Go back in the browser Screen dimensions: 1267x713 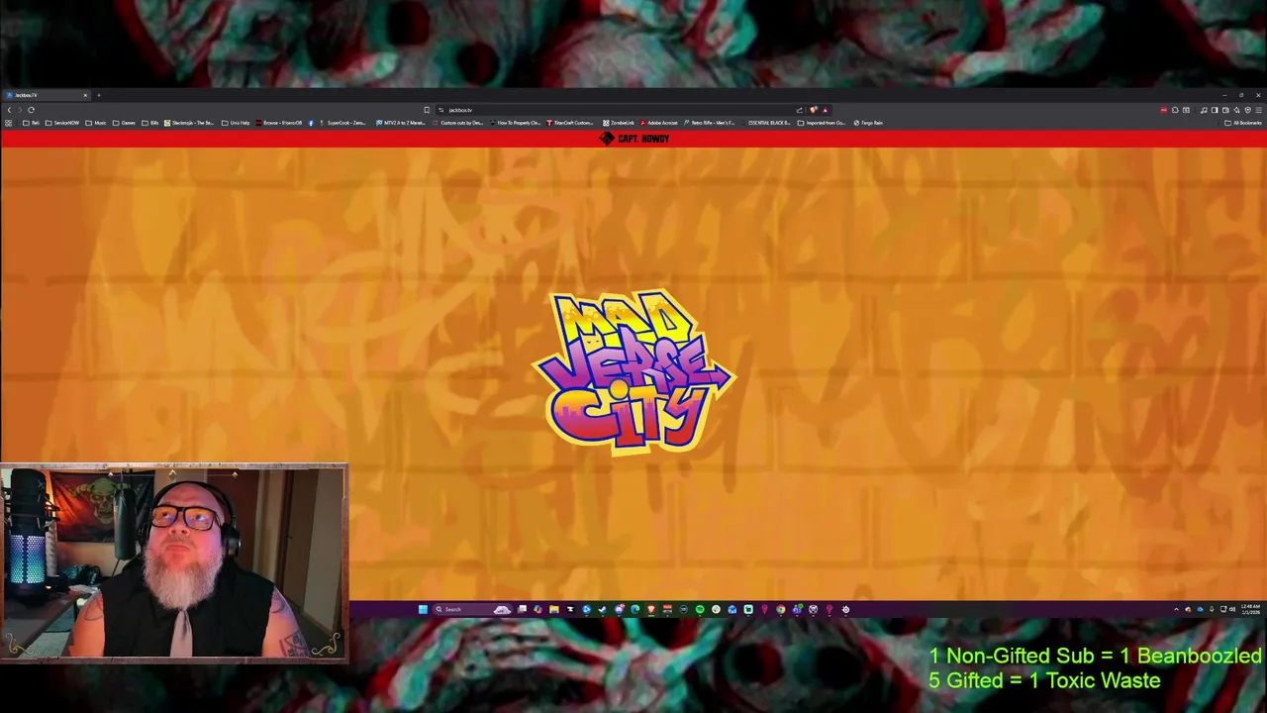pos(9,110)
